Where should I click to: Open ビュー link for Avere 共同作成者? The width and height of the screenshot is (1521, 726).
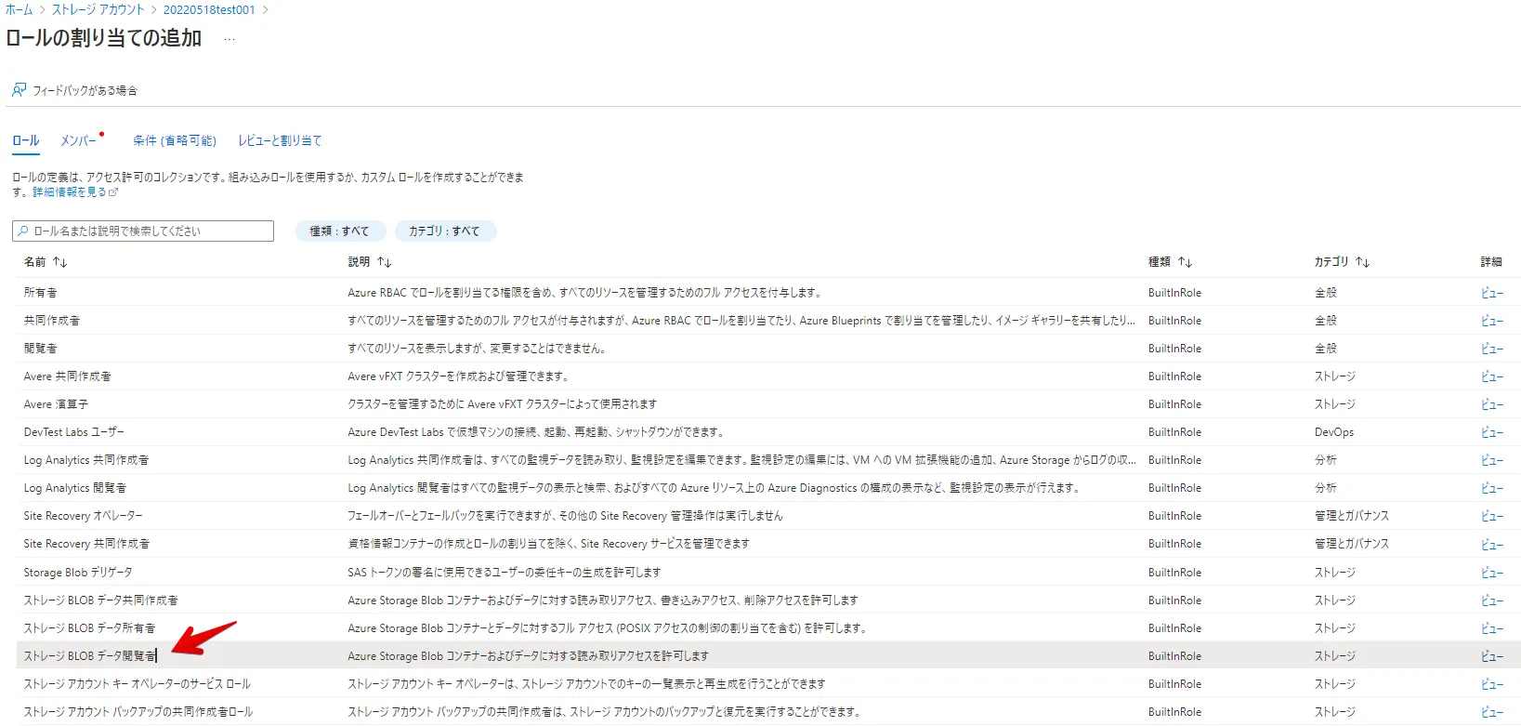click(x=1491, y=376)
